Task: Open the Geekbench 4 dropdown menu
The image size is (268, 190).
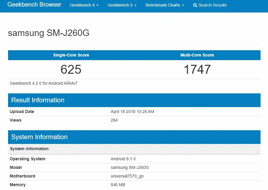Action: pyautogui.click(x=84, y=5)
